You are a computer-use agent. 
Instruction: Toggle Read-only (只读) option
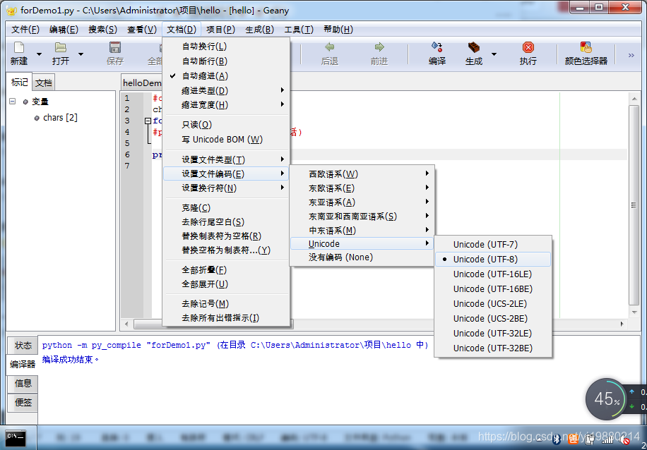point(226,124)
